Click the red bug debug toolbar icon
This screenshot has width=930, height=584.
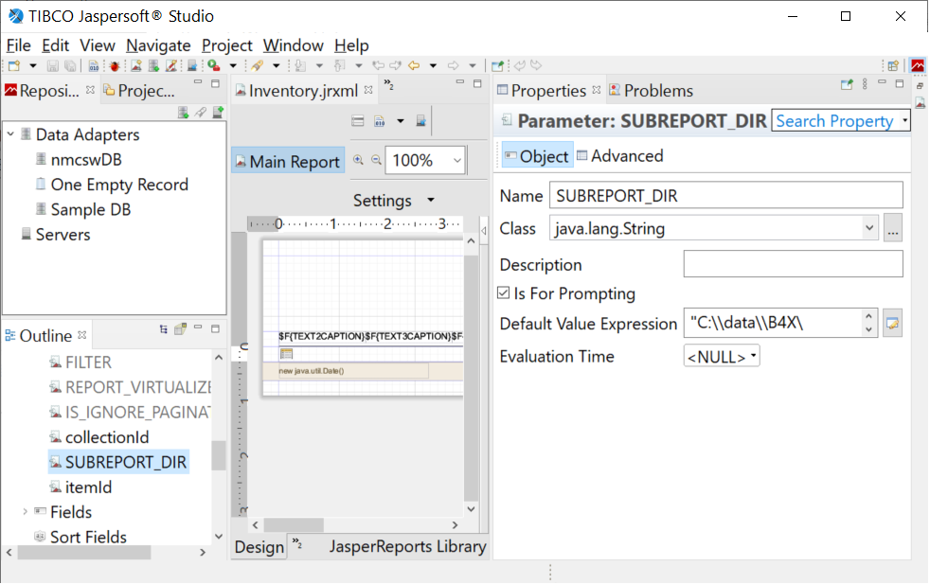point(114,65)
